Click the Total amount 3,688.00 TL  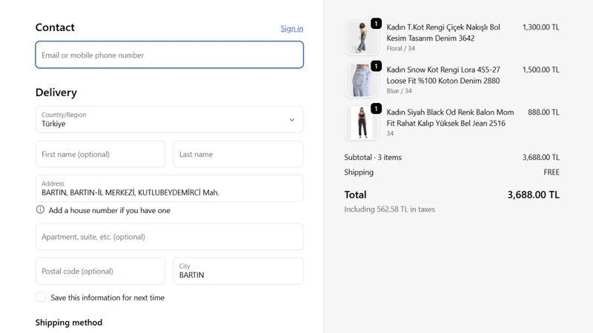[533, 195]
